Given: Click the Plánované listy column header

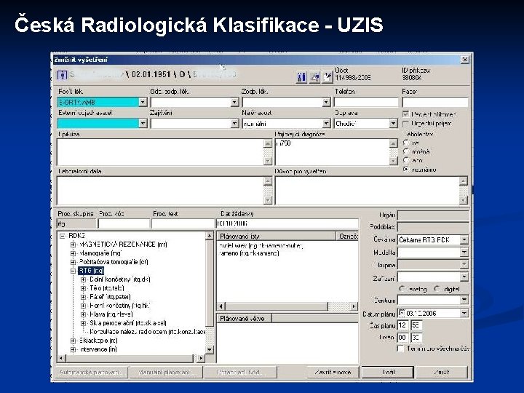Looking at the screenshot, I should point(276,237).
